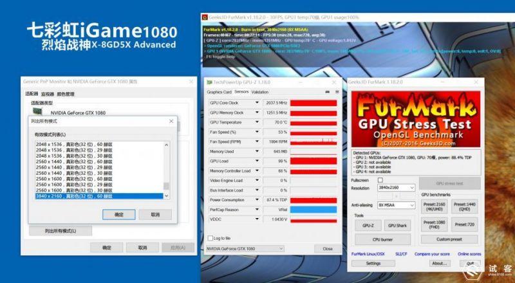Launch GPU-Z from FurMark Tools
Image resolution: width=515 pixels, height=283 pixels.
click(x=368, y=226)
